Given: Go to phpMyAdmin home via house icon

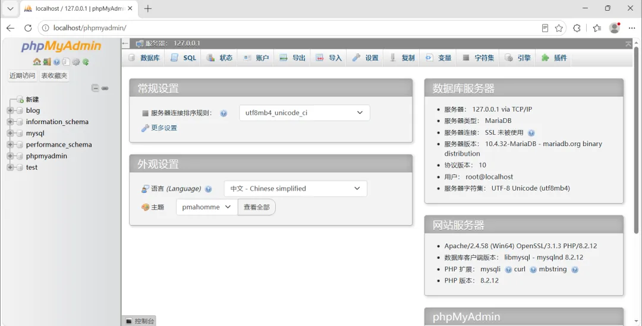Looking at the screenshot, I should pos(37,62).
